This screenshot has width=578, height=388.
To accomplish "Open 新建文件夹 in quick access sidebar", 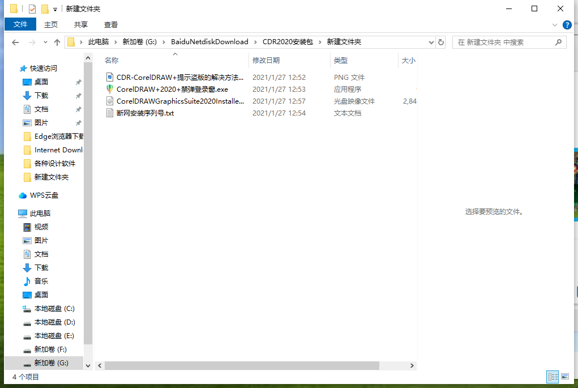I will pyautogui.click(x=52, y=177).
